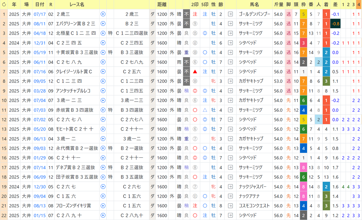Open the 08/13 date link

[x=40, y=206]
